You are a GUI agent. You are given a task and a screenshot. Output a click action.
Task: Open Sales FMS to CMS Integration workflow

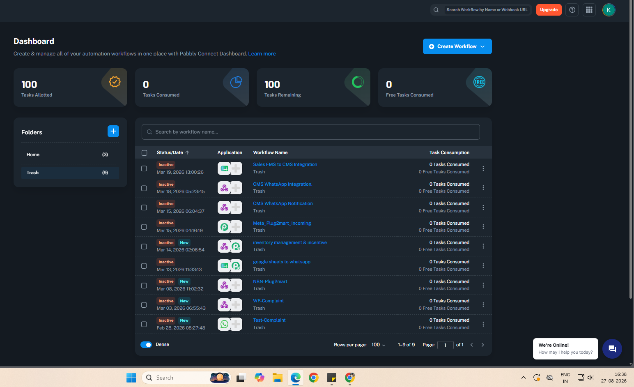(285, 164)
